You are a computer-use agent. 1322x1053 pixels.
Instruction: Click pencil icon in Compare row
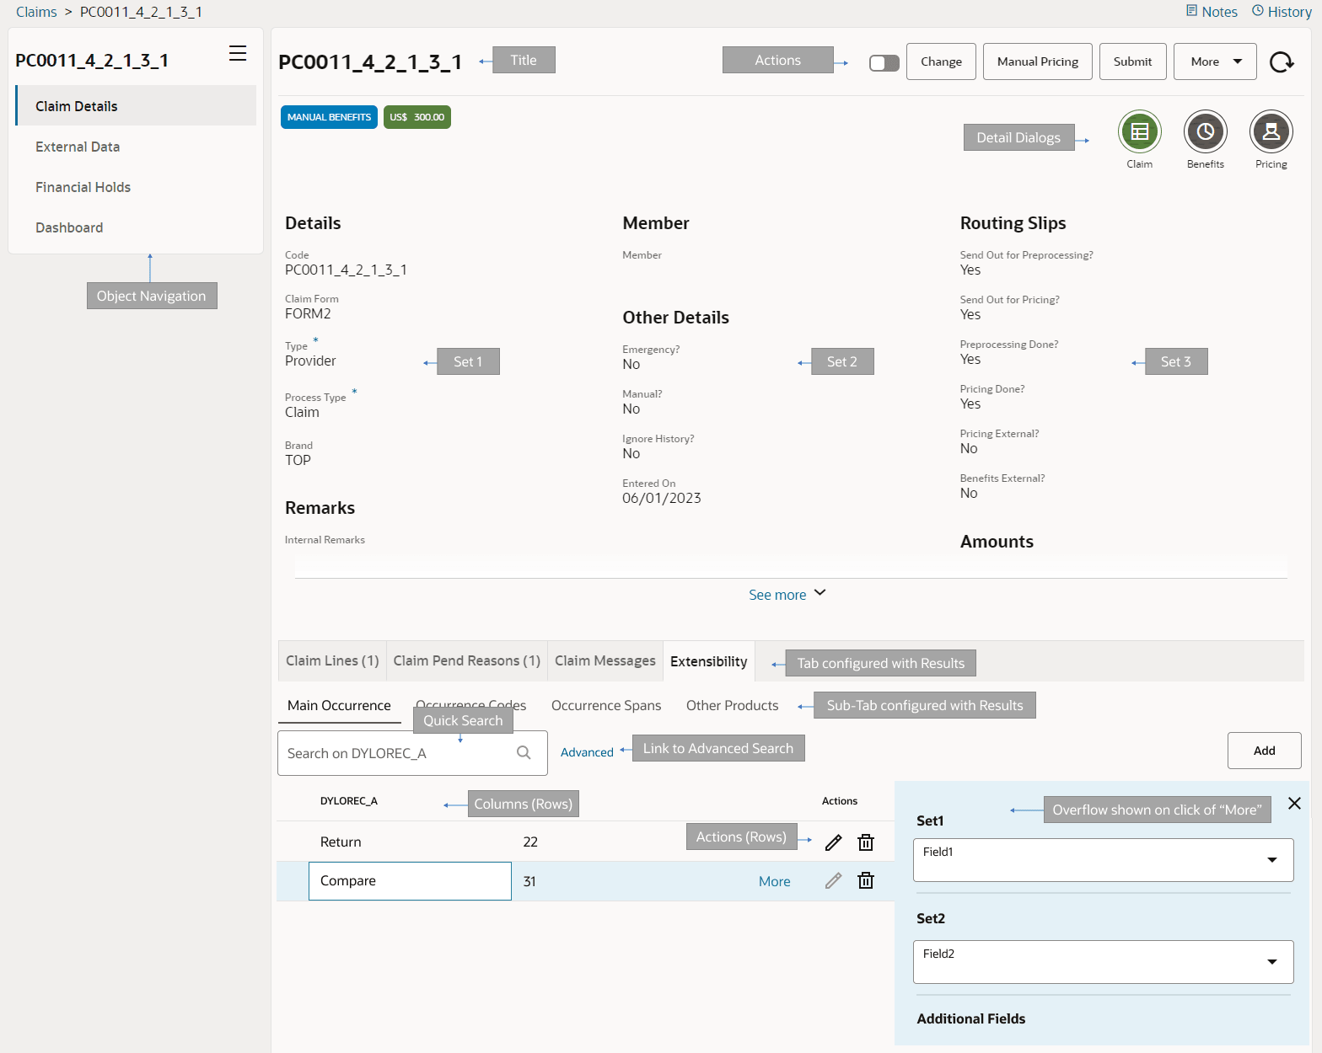coord(833,881)
